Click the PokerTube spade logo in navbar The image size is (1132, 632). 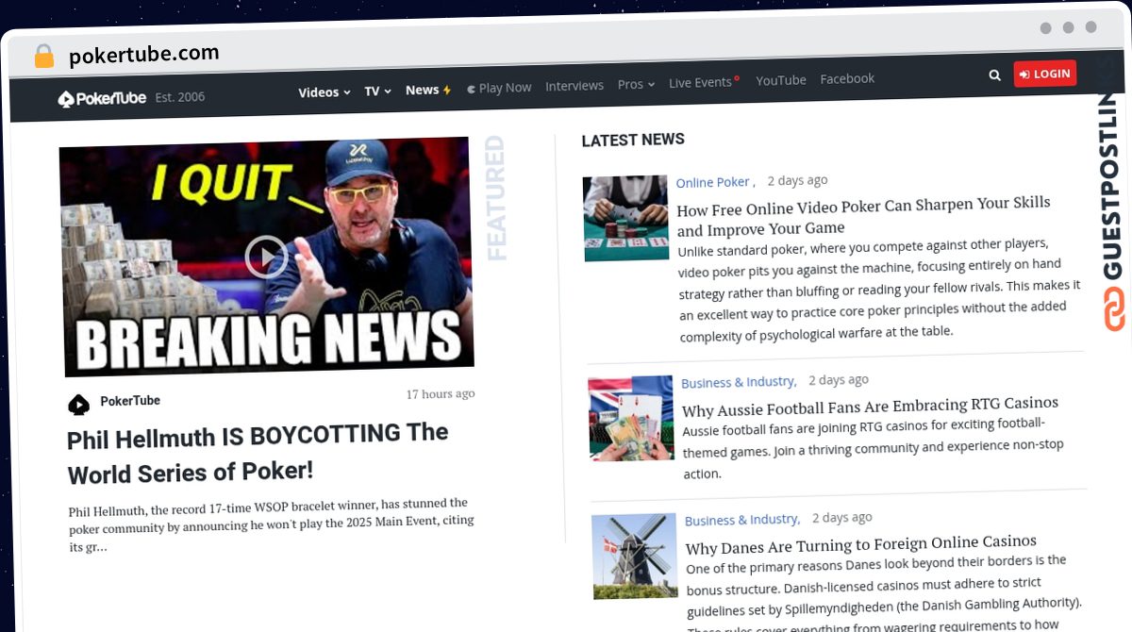tap(65, 98)
